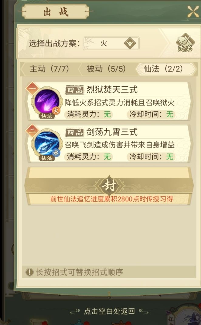Screen dimensions: 201x325
Task: Tap the 水 element badge on second skill
Action: point(56,153)
